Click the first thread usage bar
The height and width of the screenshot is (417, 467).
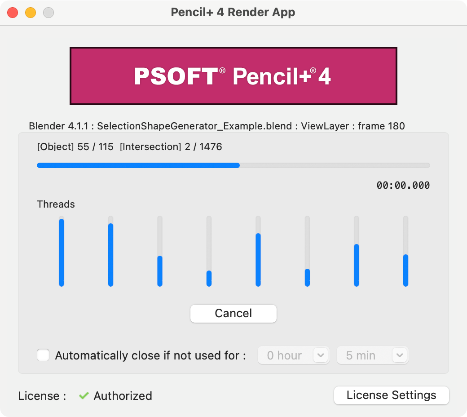(x=62, y=251)
